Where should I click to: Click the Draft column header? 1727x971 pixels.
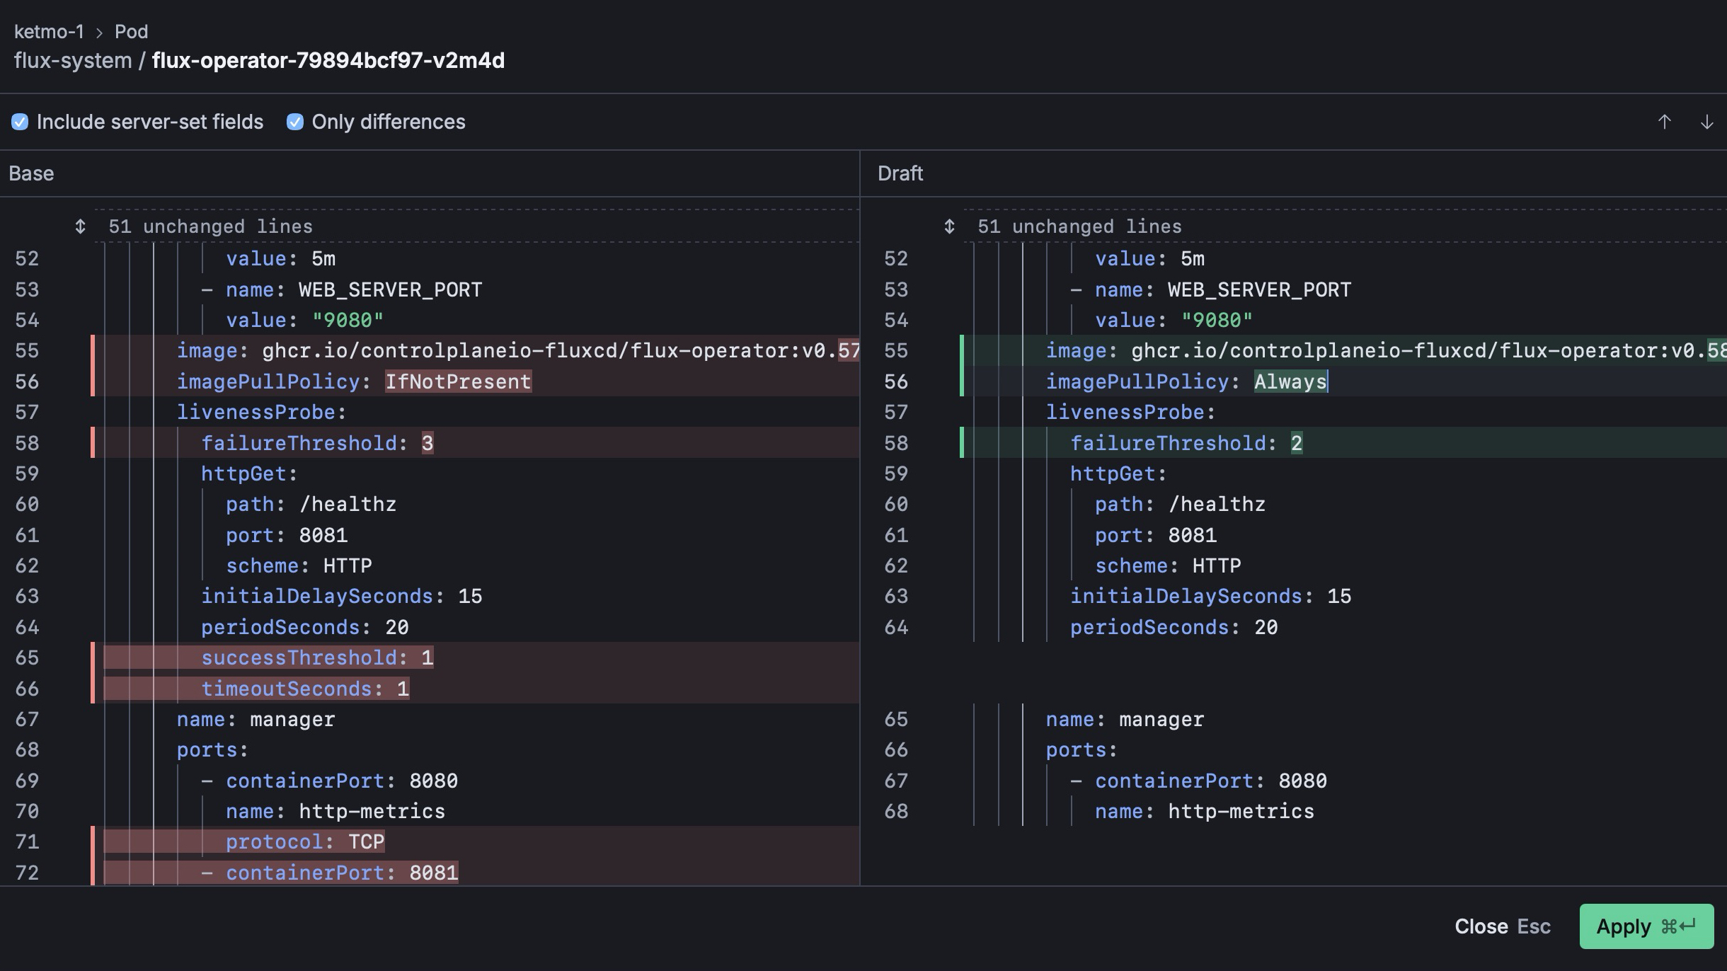pos(900,173)
